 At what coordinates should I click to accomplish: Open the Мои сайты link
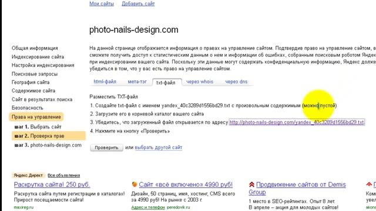pos(102,4)
